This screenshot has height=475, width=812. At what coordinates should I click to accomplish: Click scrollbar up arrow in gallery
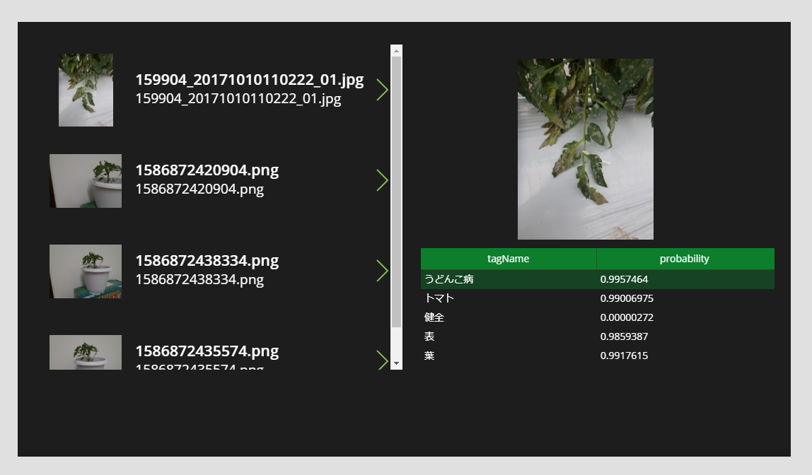[x=397, y=51]
